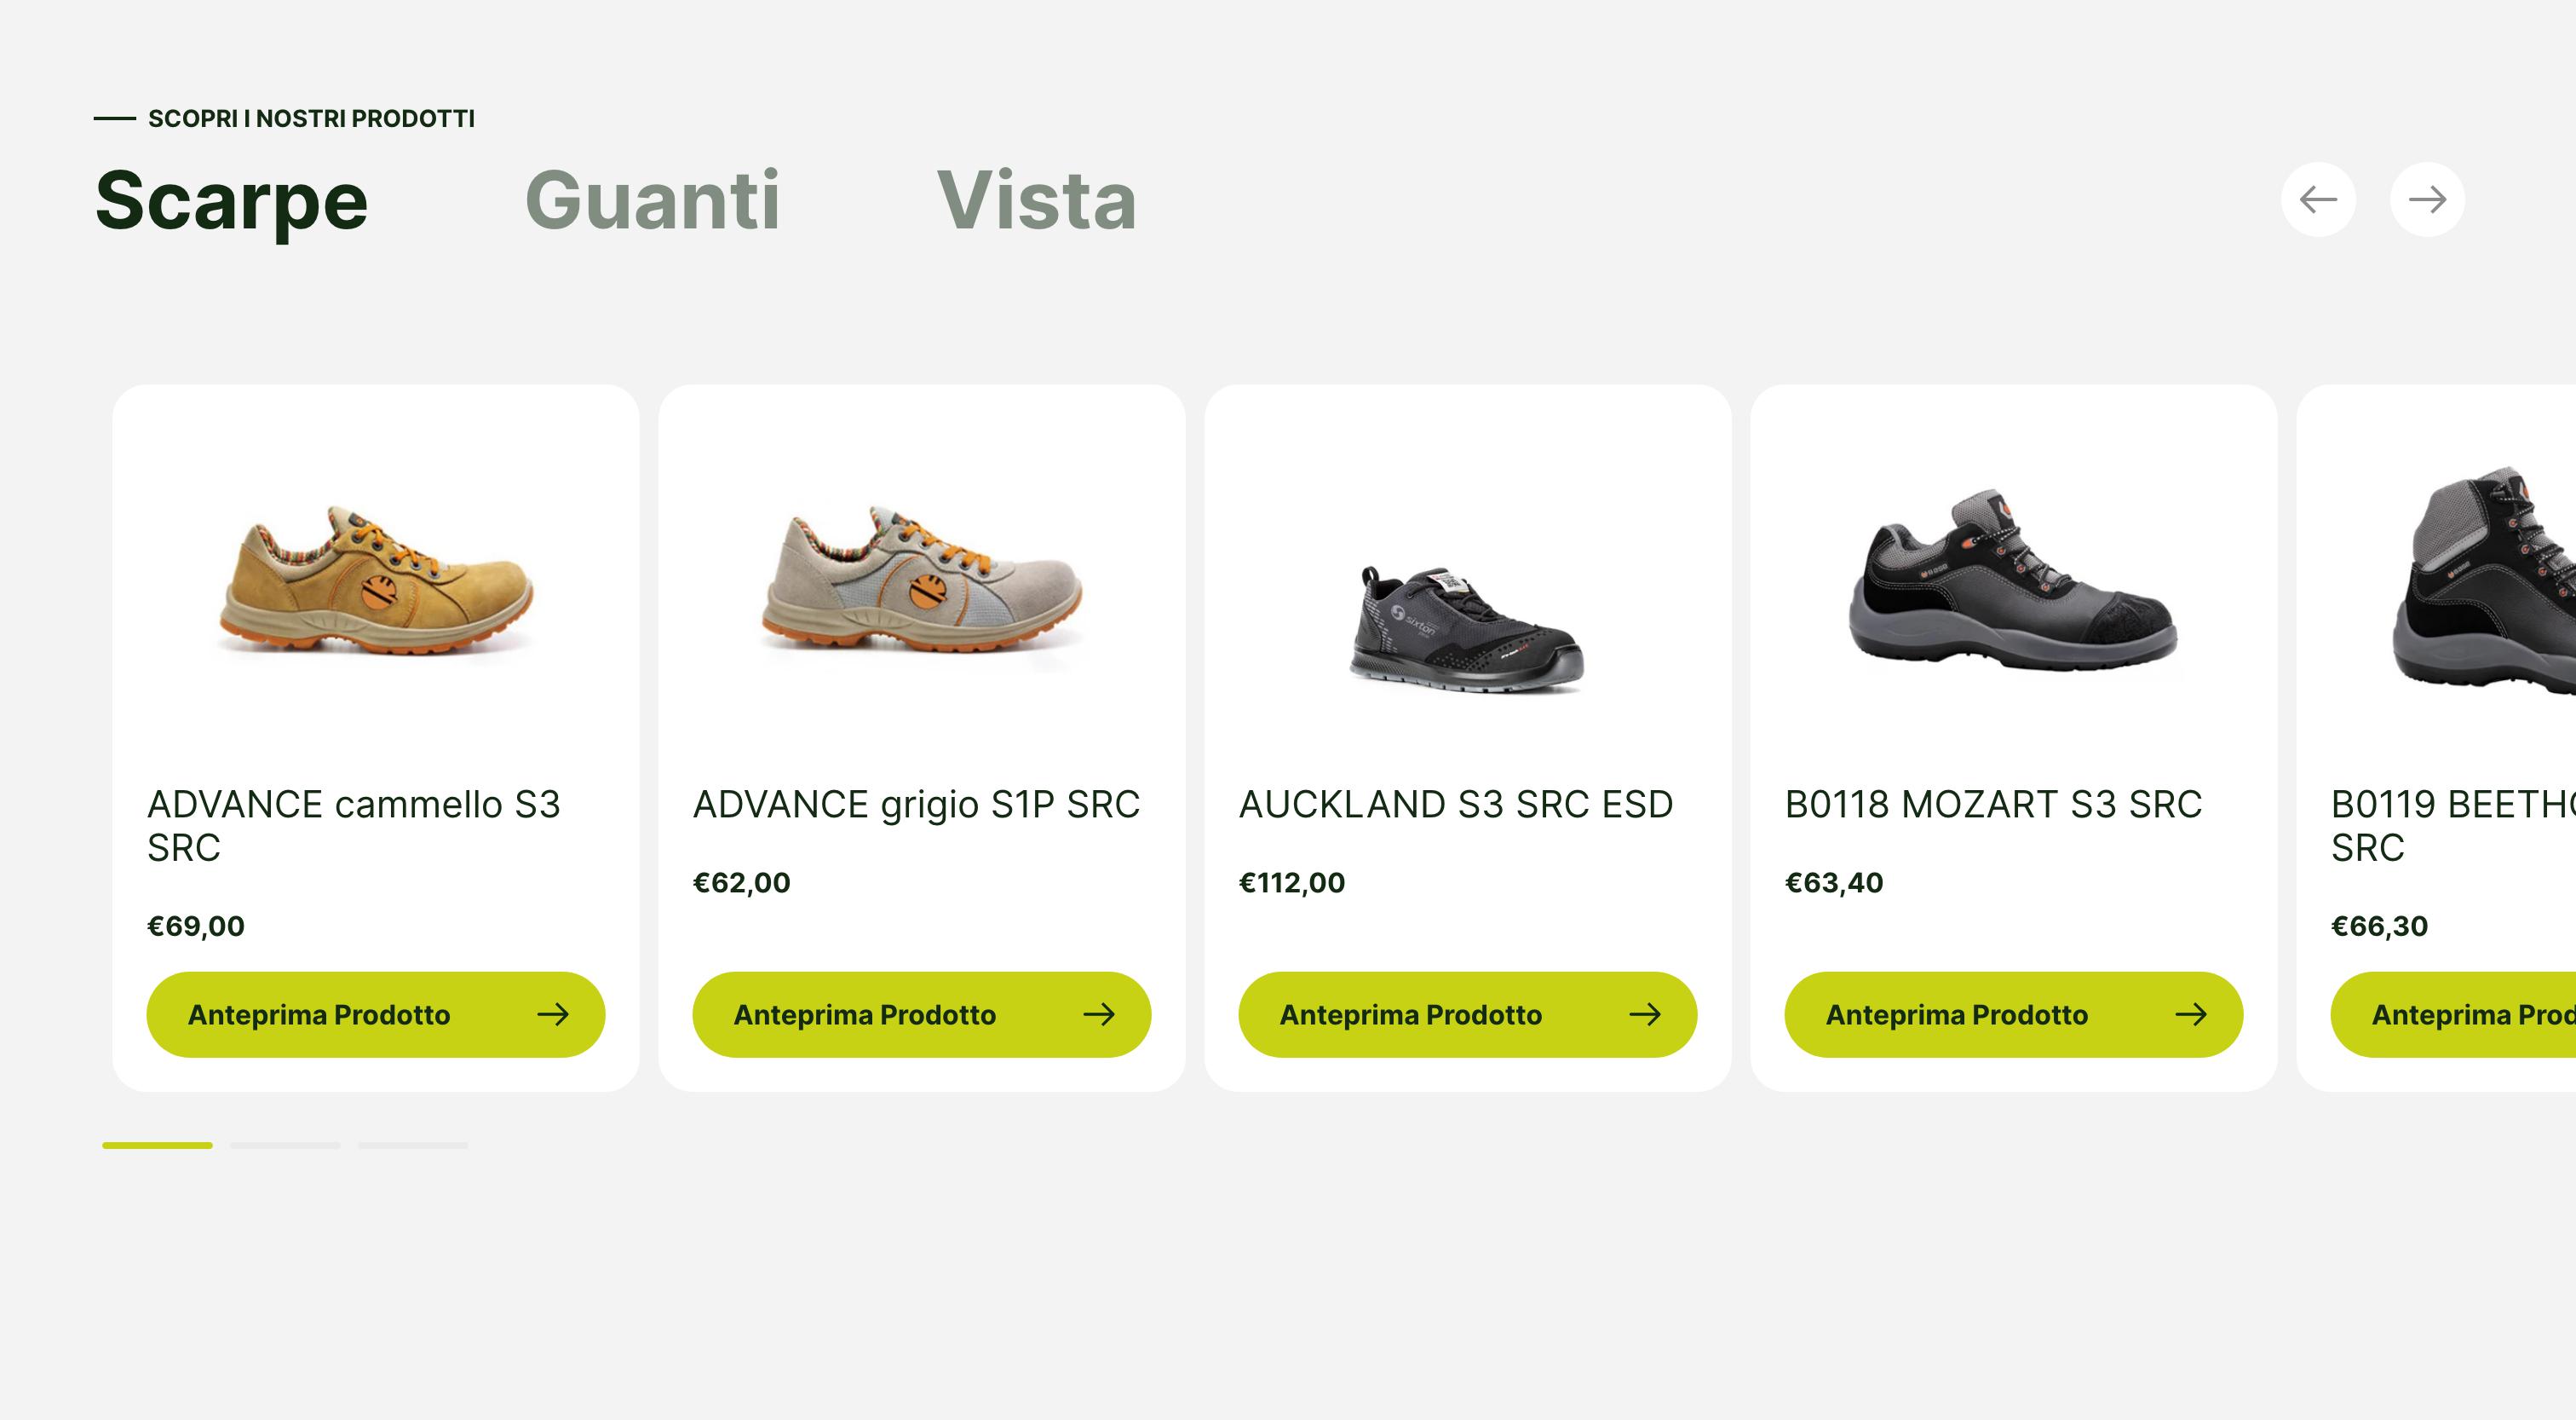Click the ADVANCE grigio shoe image
Image resolution: width=2576 pixels, height=1420 pixels.
(x=921, y=580)
